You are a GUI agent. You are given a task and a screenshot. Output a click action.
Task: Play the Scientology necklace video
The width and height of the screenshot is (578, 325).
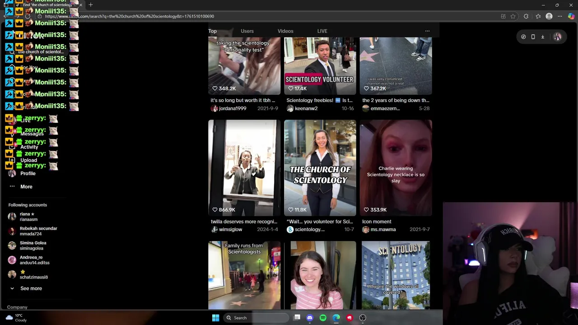(396, 167)
